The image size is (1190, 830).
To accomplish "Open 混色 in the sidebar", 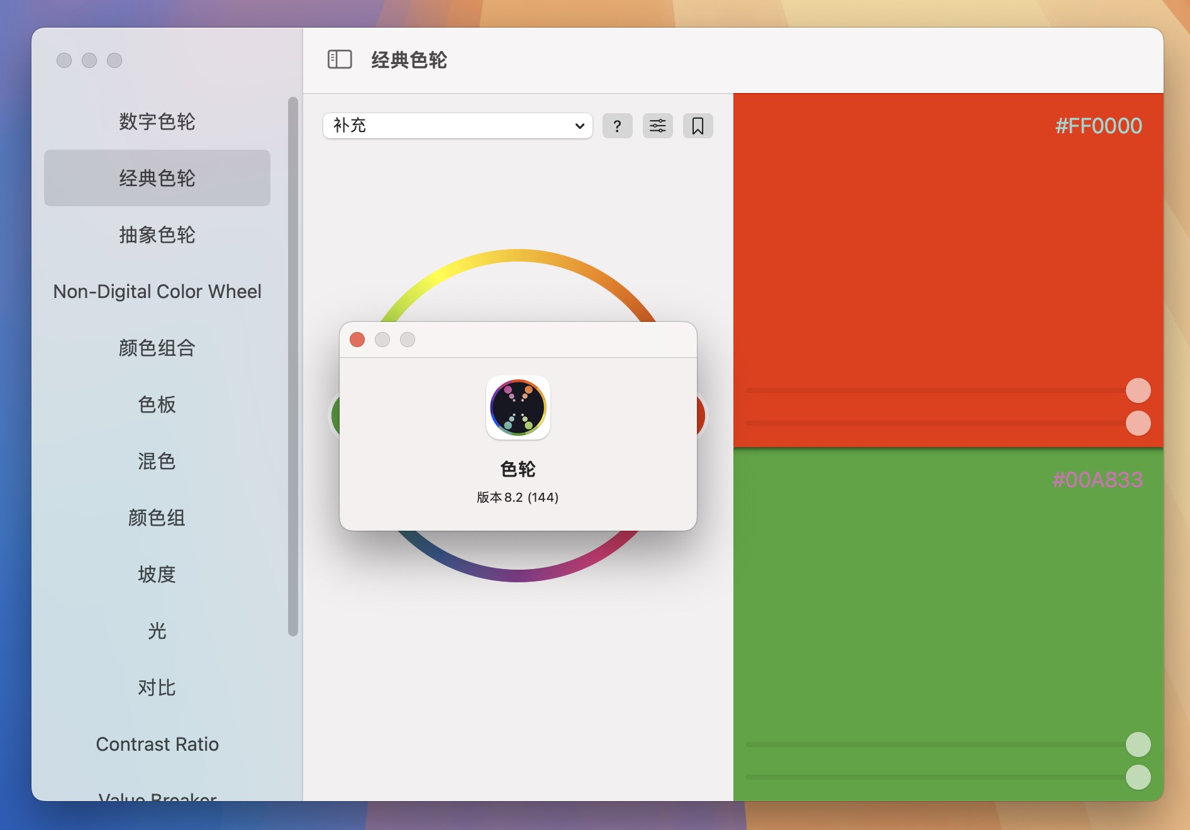I will click(157, 461).
